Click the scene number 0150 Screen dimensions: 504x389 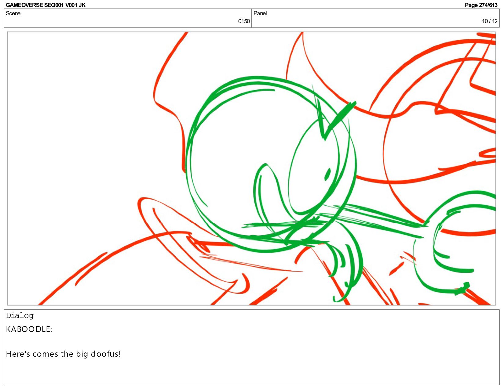tap(244, 21)
